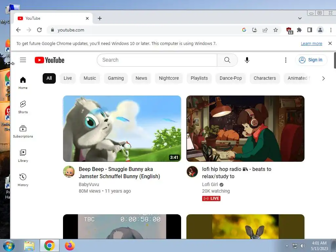Open a new browser tab

point(100,18)
